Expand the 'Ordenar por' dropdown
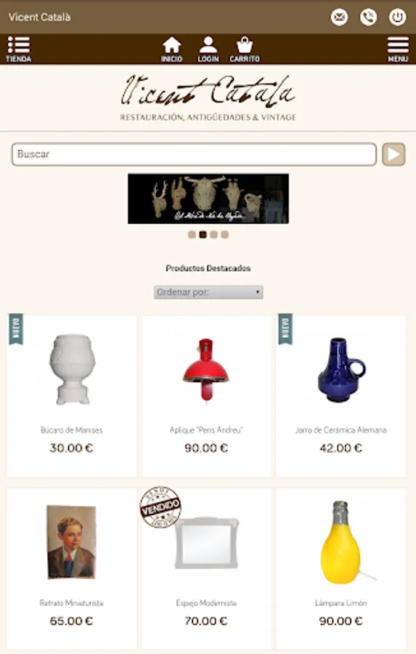 click(208, 292)
